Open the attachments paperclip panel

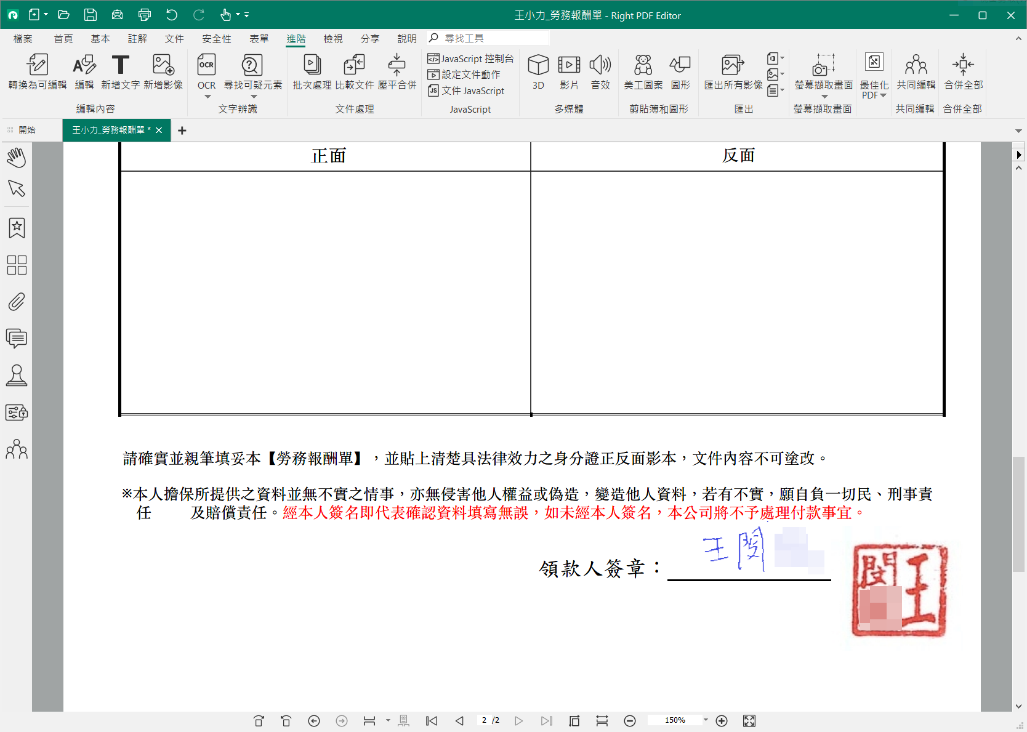17,302
